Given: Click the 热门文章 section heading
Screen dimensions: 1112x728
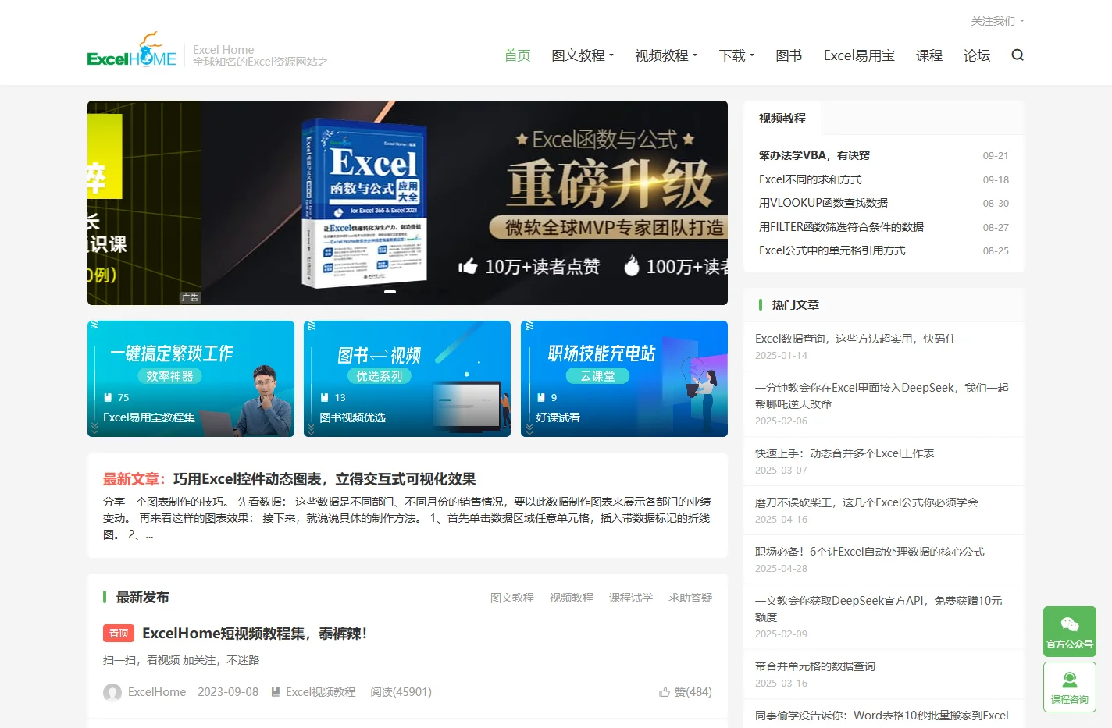Looking at the screenshot, I should 796,305.
